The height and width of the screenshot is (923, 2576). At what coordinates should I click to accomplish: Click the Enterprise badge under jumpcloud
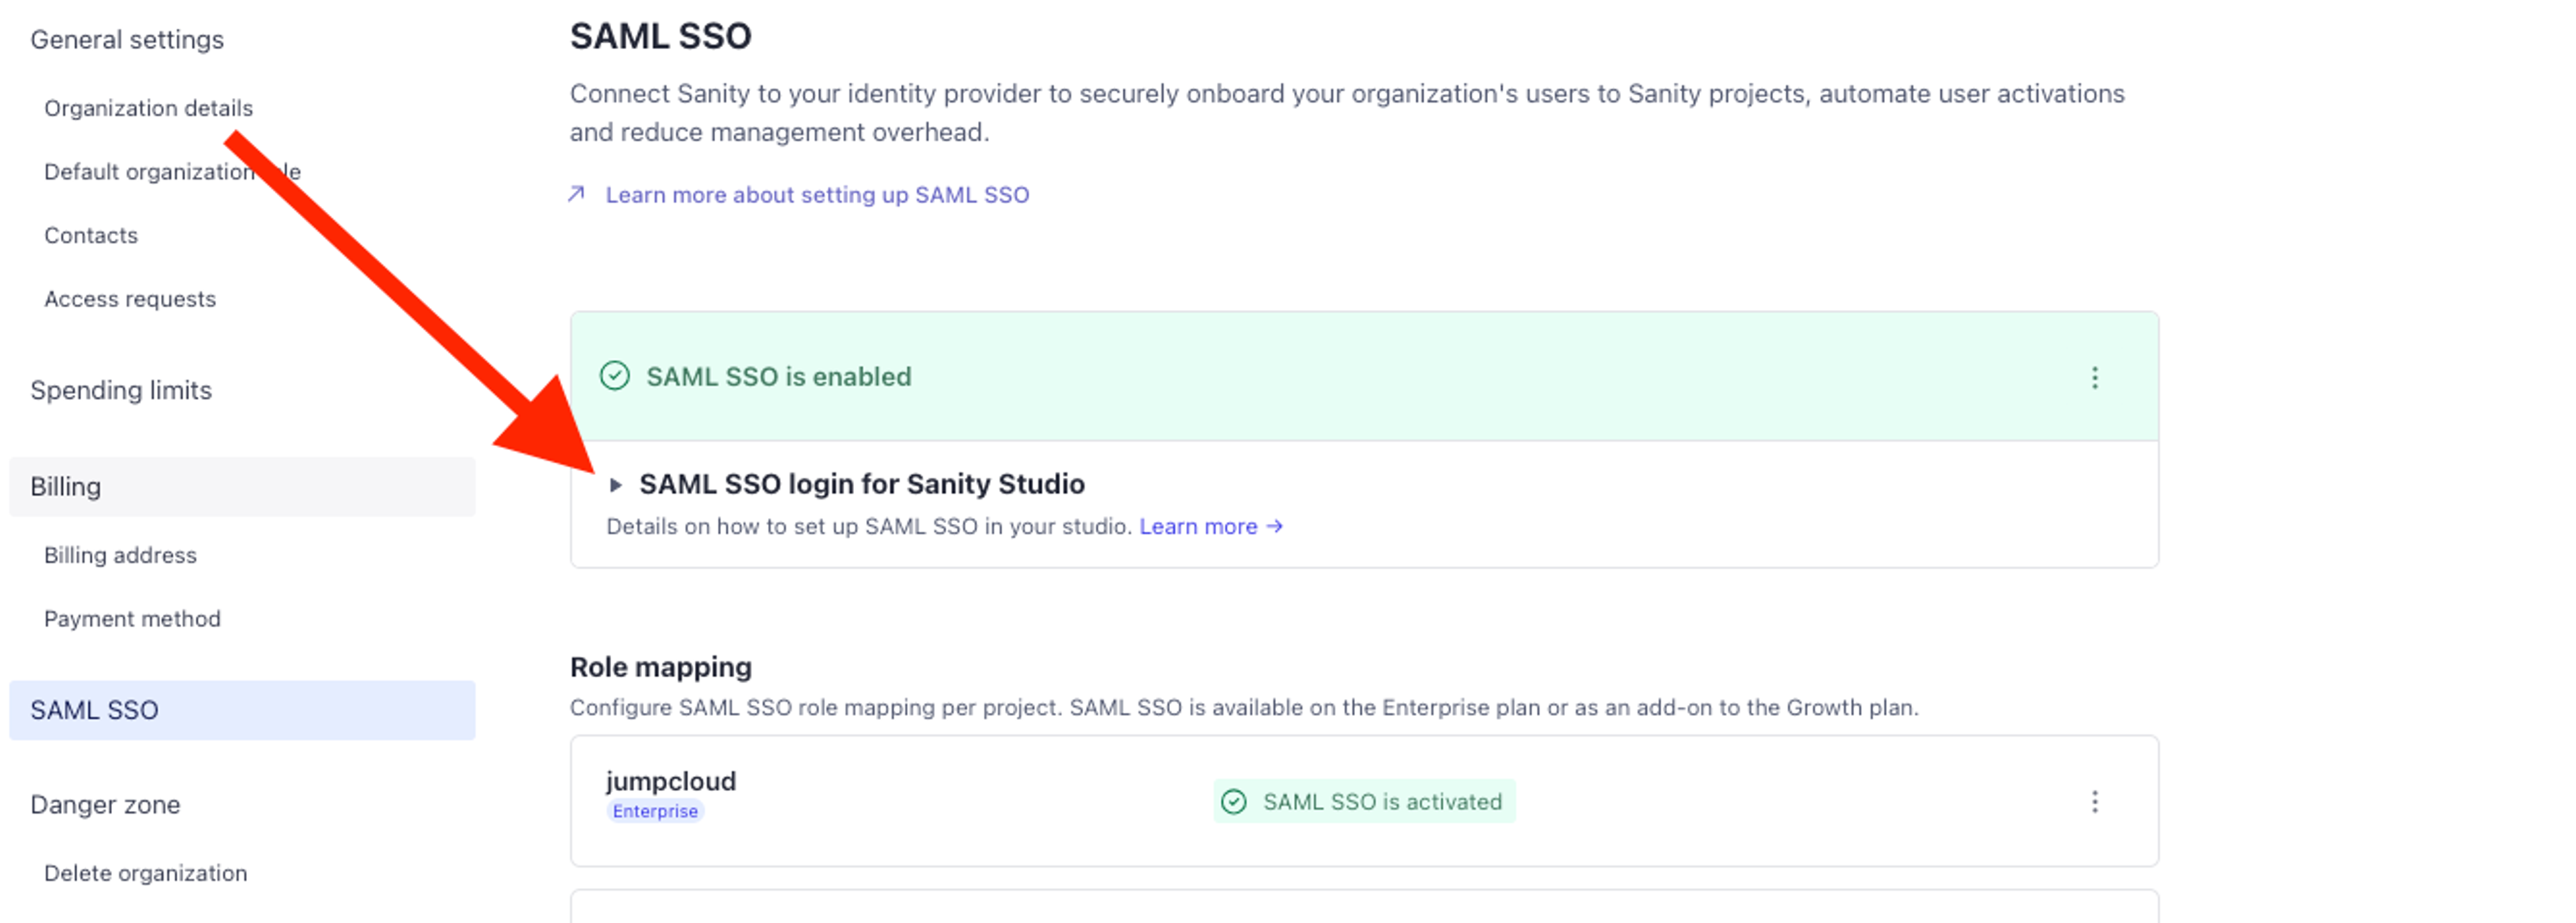point(655,811)
